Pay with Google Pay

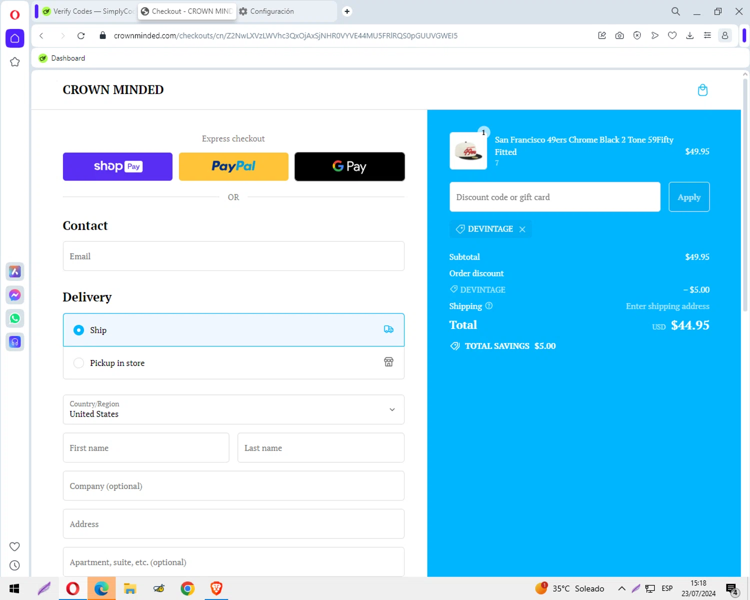[x=349, y=166]
